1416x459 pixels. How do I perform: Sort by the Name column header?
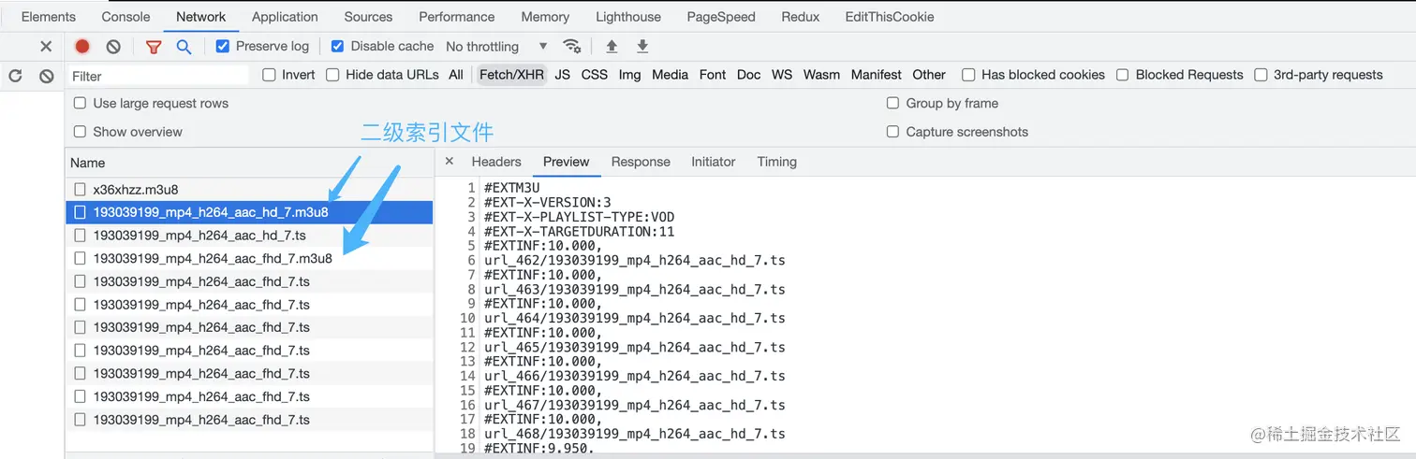tap(248, 162)
